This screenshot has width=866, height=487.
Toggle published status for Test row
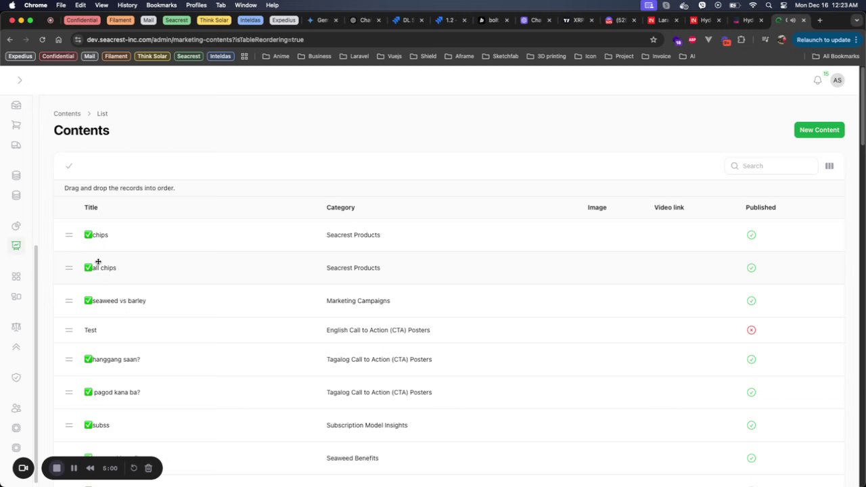751,330
